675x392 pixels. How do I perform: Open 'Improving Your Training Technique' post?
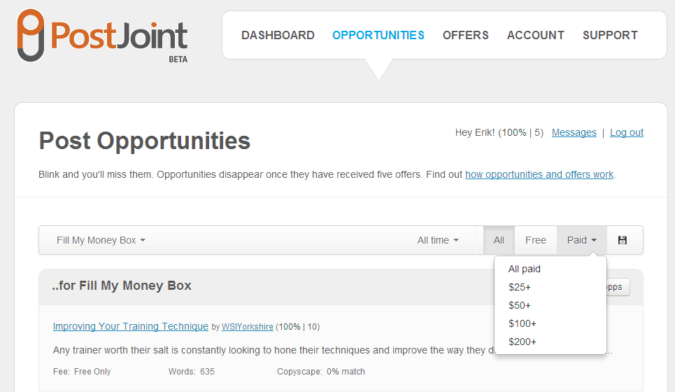pos(130,326)
